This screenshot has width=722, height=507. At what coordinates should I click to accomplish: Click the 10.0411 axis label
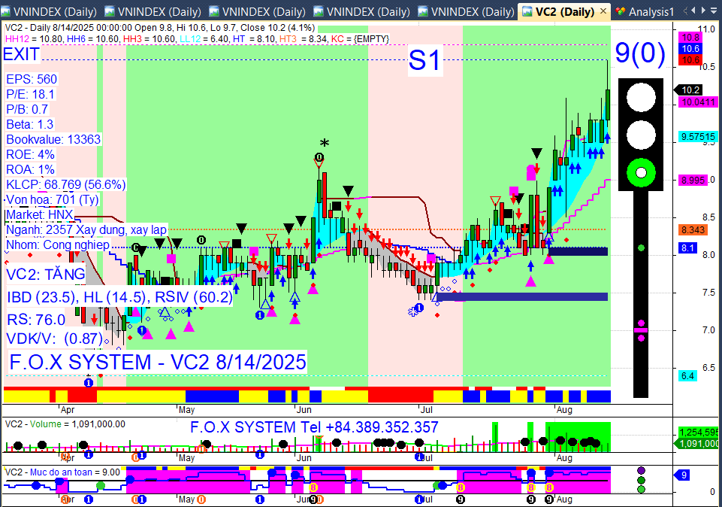click(699, 102)
